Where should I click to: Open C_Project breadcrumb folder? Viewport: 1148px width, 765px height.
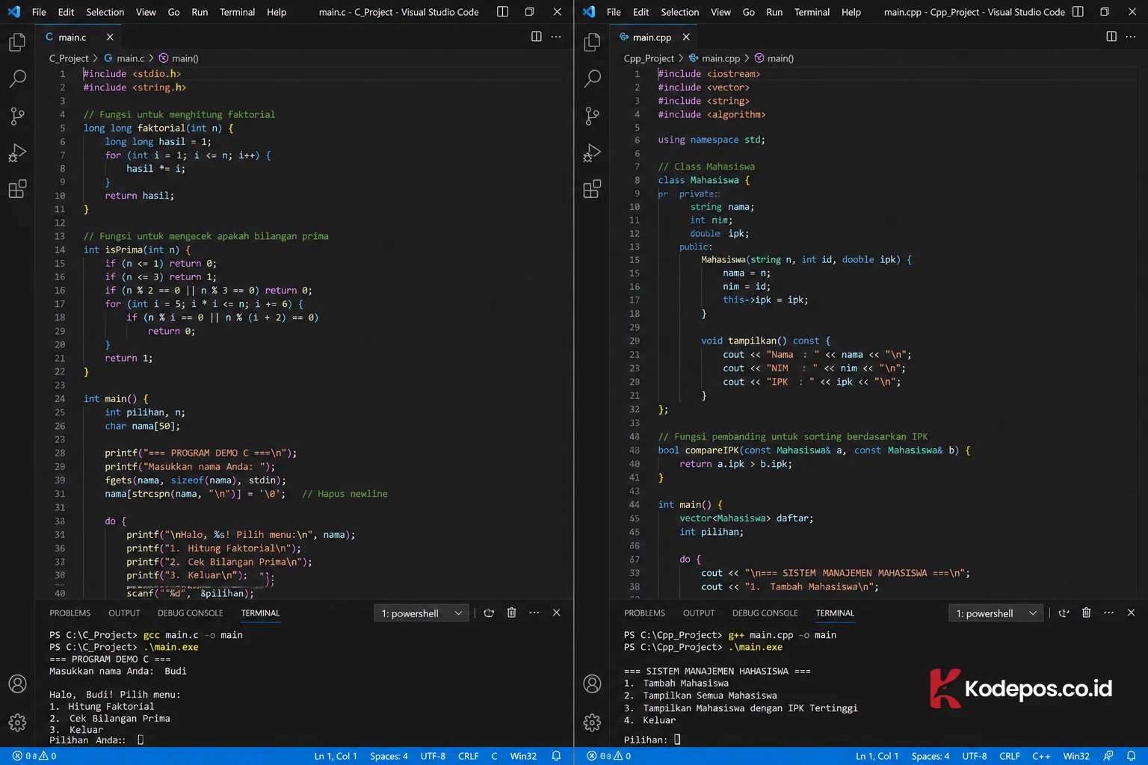[x=69, y=58]
